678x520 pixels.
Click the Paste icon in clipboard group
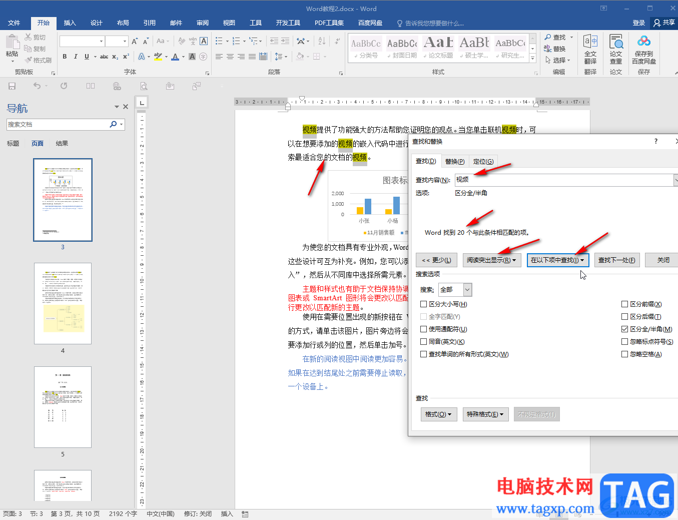[12, 44]
